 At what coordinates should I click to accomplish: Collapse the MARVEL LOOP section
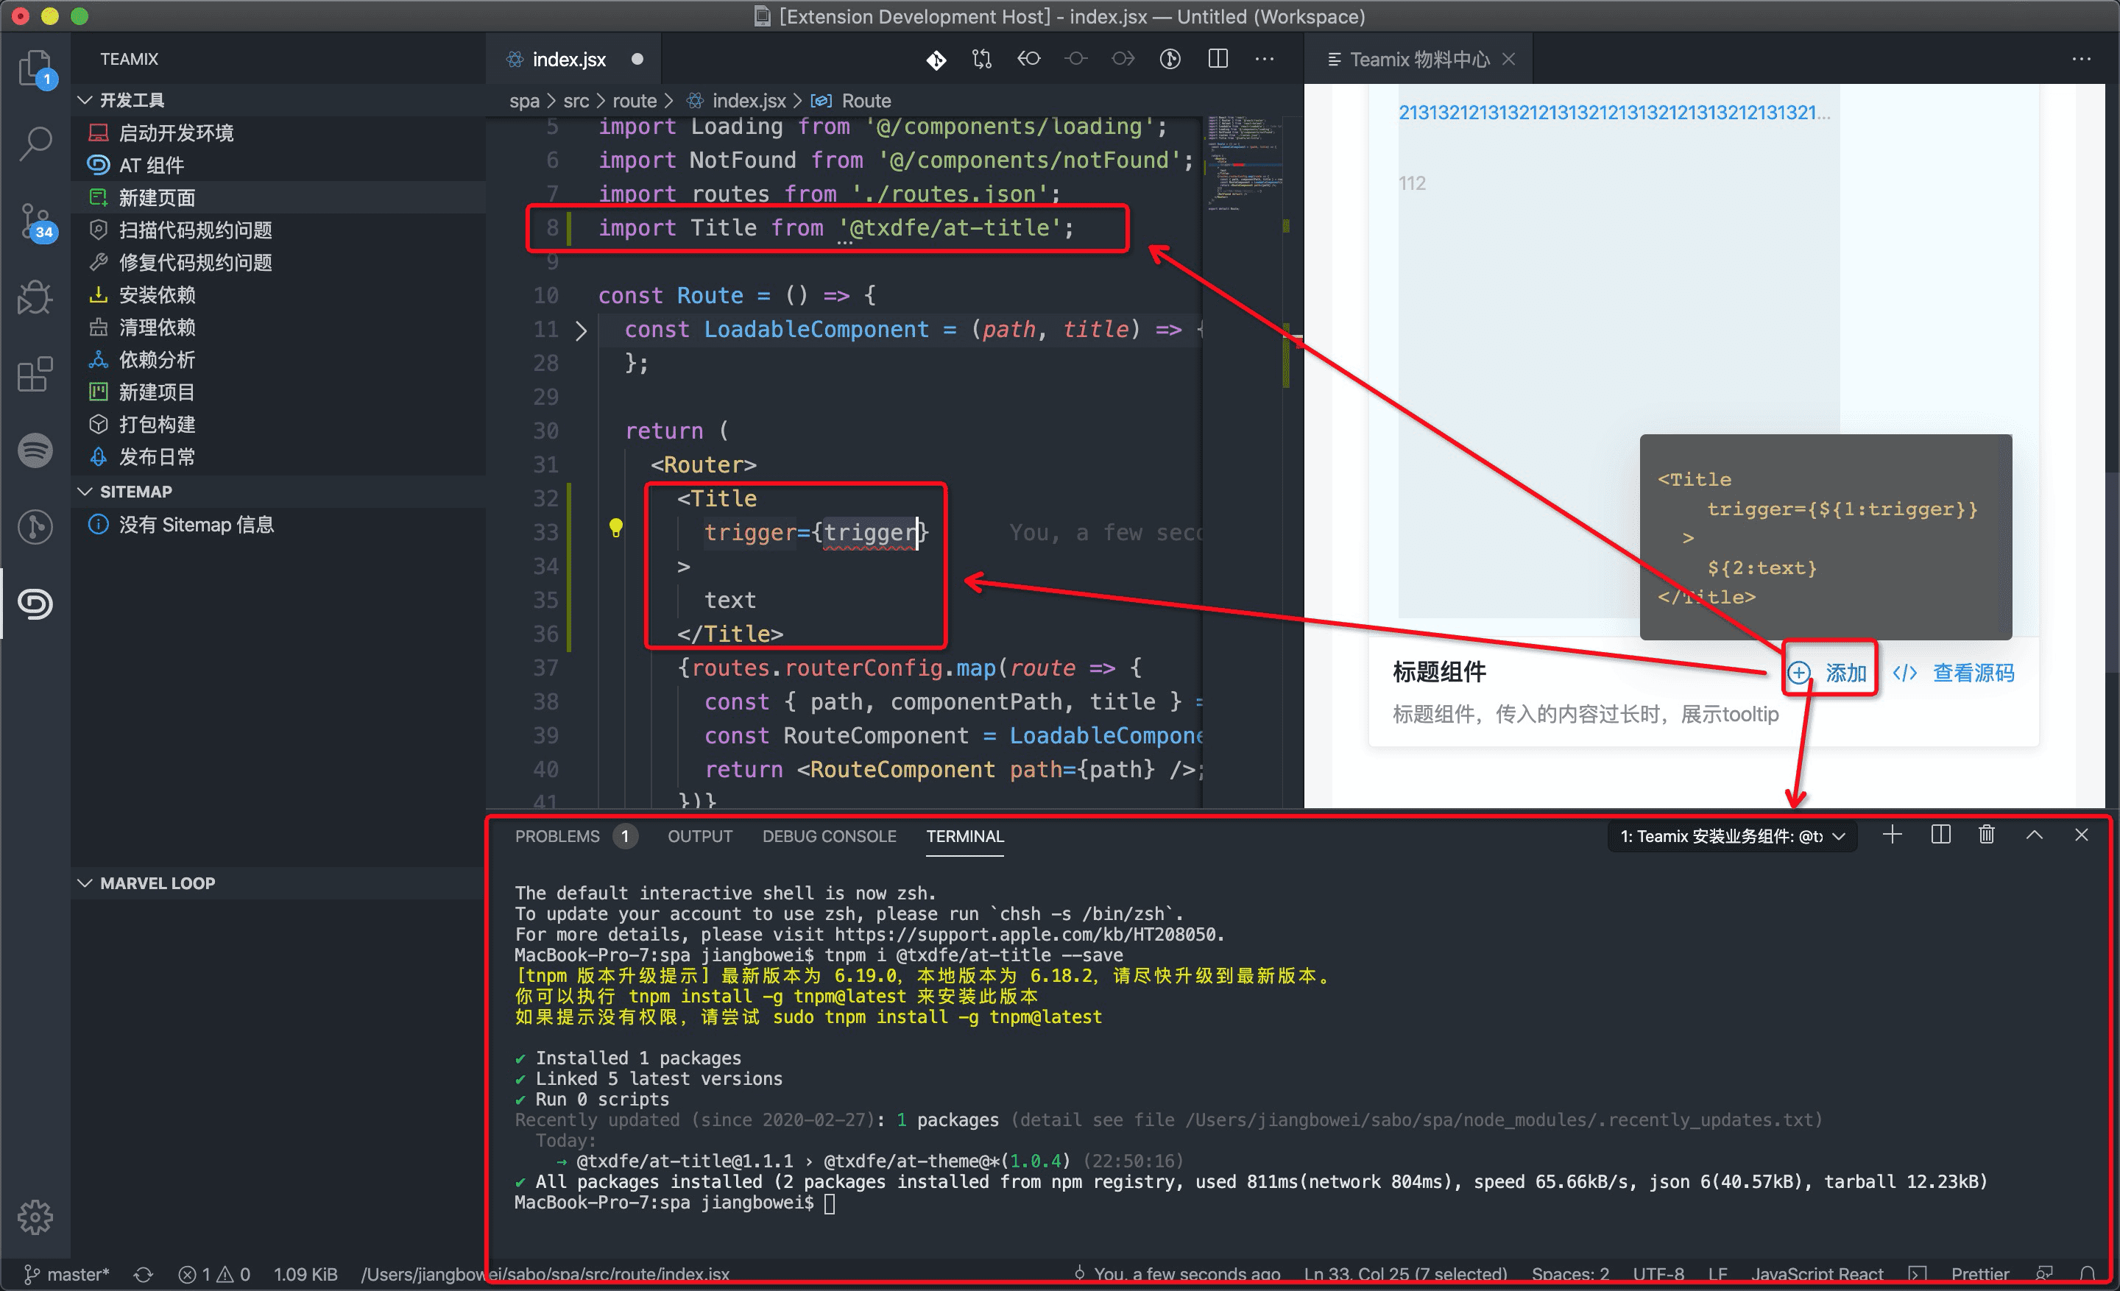coord(280,883)
